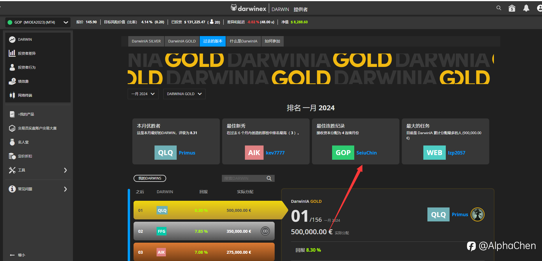Open the 如何参加 tab

point(272,41)
